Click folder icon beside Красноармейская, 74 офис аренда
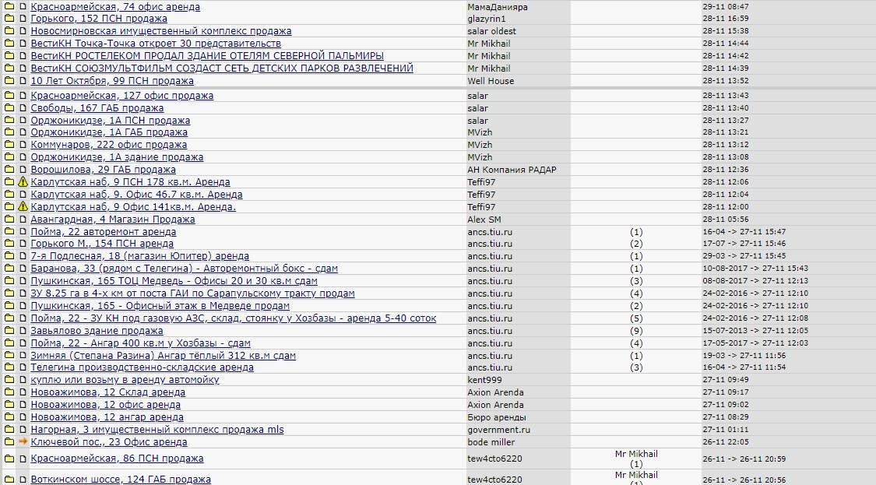The image size is (876, 485). (9, 7)
